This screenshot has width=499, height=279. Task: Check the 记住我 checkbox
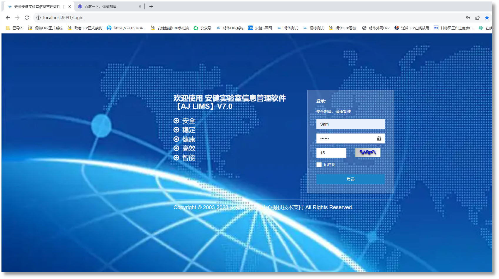pyautogui.click(x=319, y=165)
